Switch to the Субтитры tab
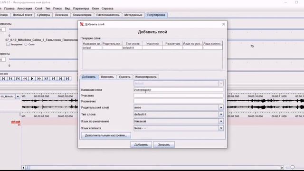Image resolution: width=304 pixels, height=171 pixels. tap(43, 15)
